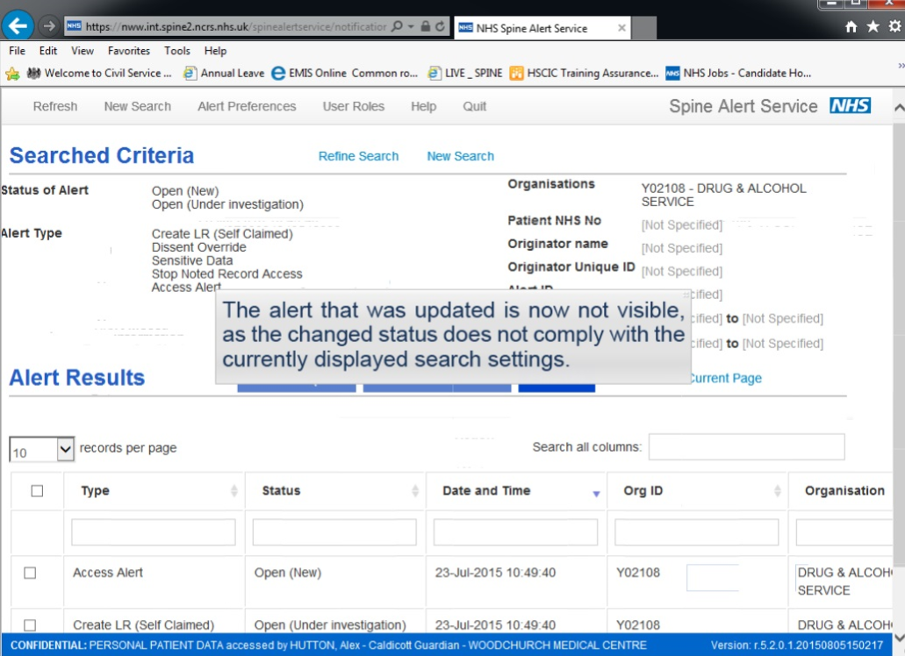The width and height of the screenshot is (905, 656).
Task: Open the LIVE _ SPINE bookmark
Action: [x=465, y=73]
